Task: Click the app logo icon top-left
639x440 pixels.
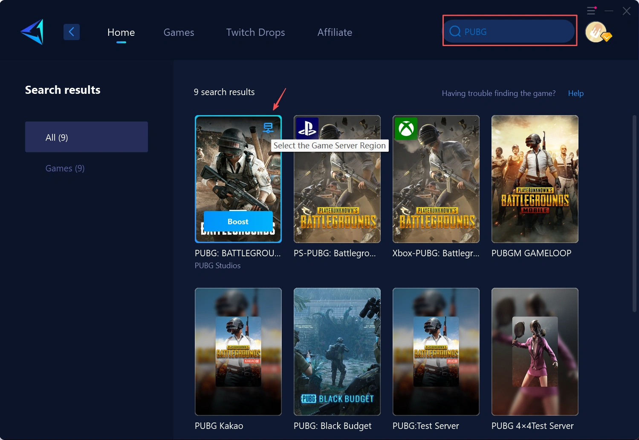Action: 32,32
